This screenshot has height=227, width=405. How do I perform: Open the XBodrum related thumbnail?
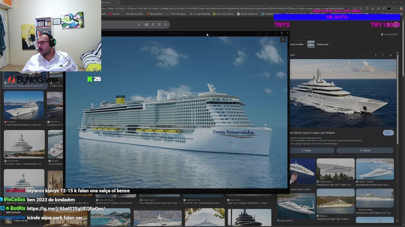pos(335,201)
